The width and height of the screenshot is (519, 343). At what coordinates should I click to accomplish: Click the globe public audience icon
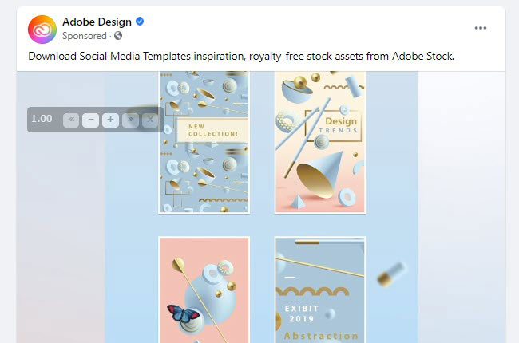coord(119,36)
